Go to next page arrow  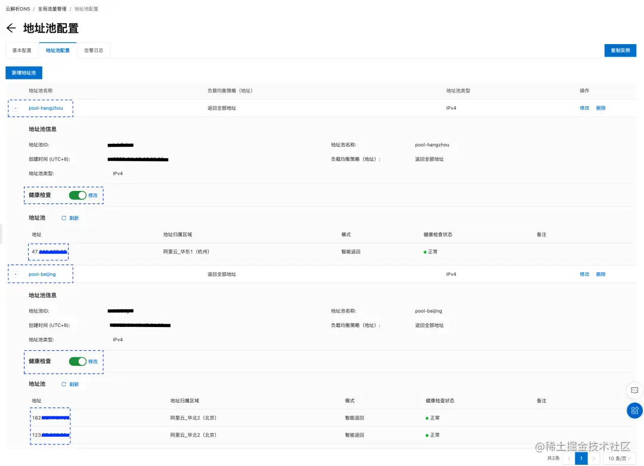(x=593, y=459)
